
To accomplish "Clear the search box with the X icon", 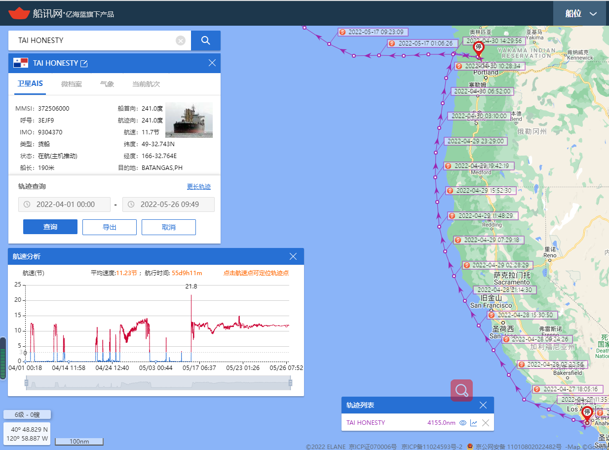I will 181,41.
